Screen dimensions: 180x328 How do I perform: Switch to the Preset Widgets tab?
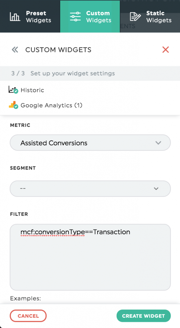[x=30, y=17]
